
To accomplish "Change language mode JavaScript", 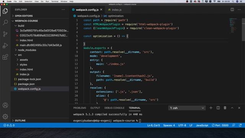I will [202, 125].
